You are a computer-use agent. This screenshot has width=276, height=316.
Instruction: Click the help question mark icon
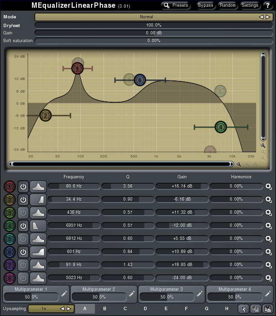(268, 5)
